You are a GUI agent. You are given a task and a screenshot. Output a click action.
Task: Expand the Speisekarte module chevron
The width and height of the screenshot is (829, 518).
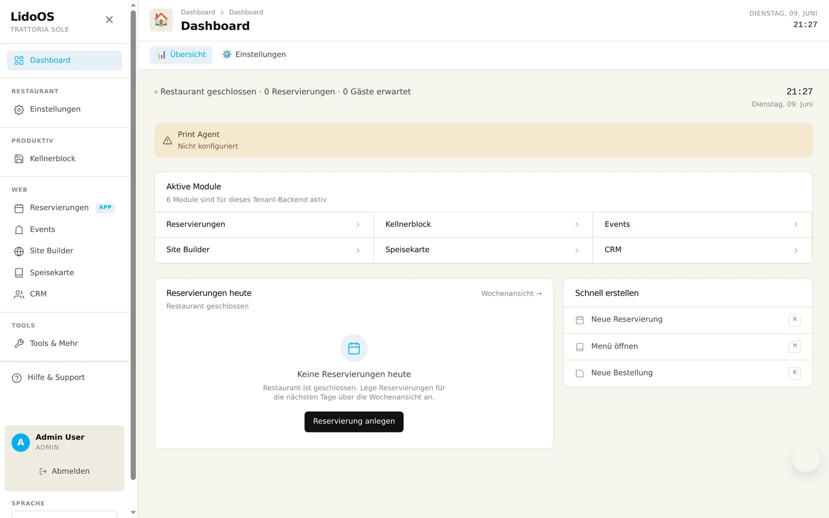577,250
